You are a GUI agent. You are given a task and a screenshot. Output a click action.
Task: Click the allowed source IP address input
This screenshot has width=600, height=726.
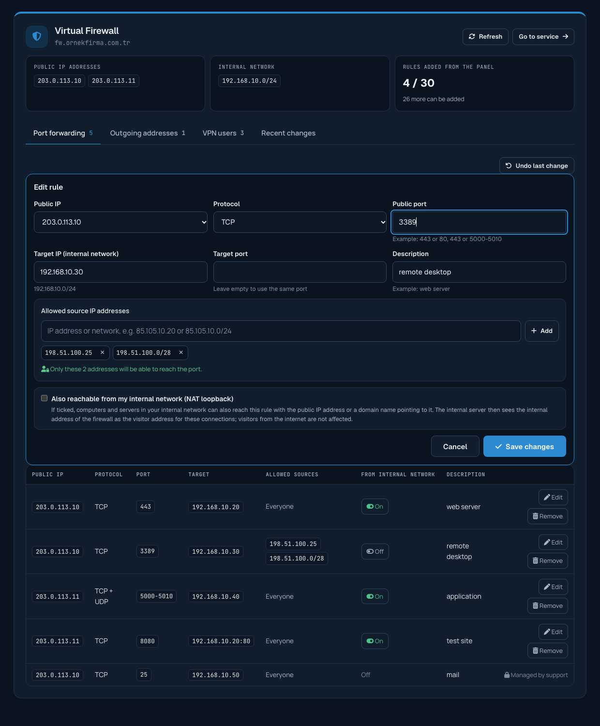(281, 331)
